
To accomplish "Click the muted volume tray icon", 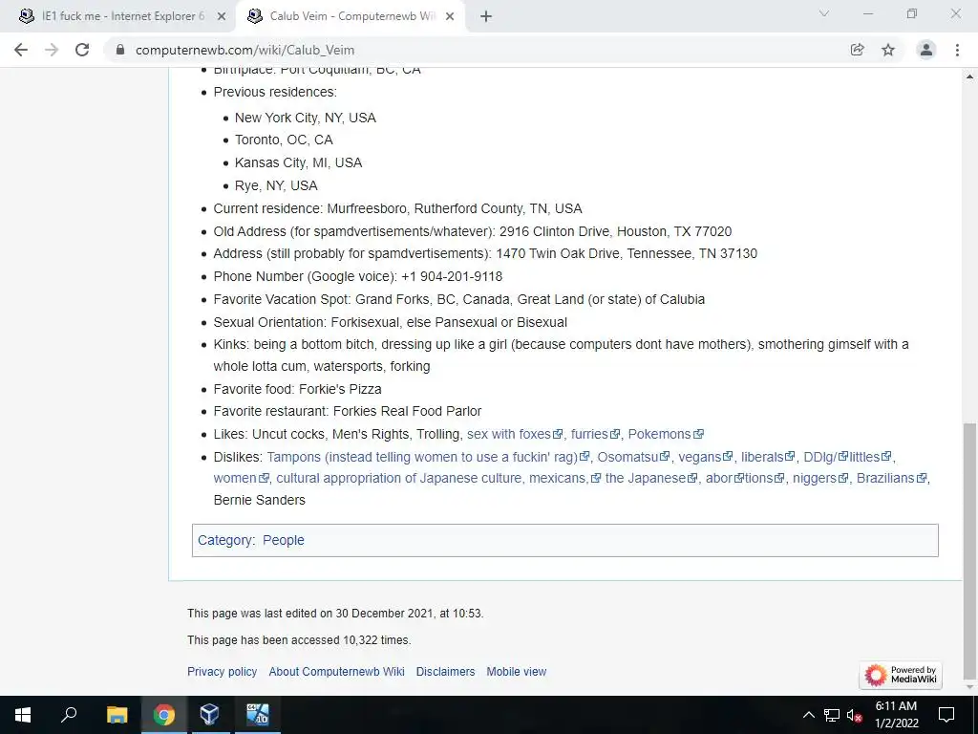I will (854, 715).
